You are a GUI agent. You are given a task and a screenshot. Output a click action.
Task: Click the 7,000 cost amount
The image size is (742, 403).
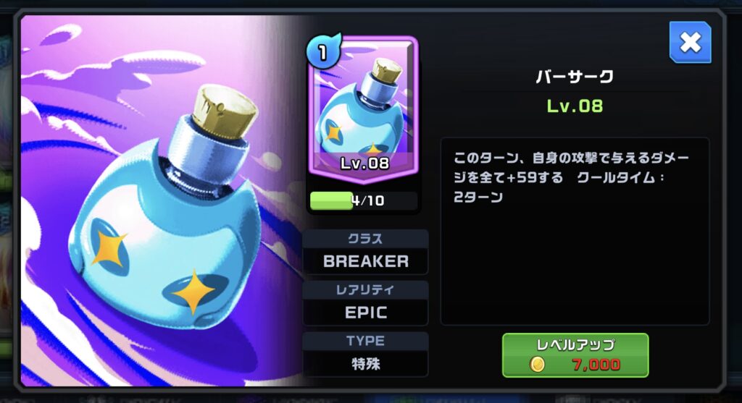point(596,364)
